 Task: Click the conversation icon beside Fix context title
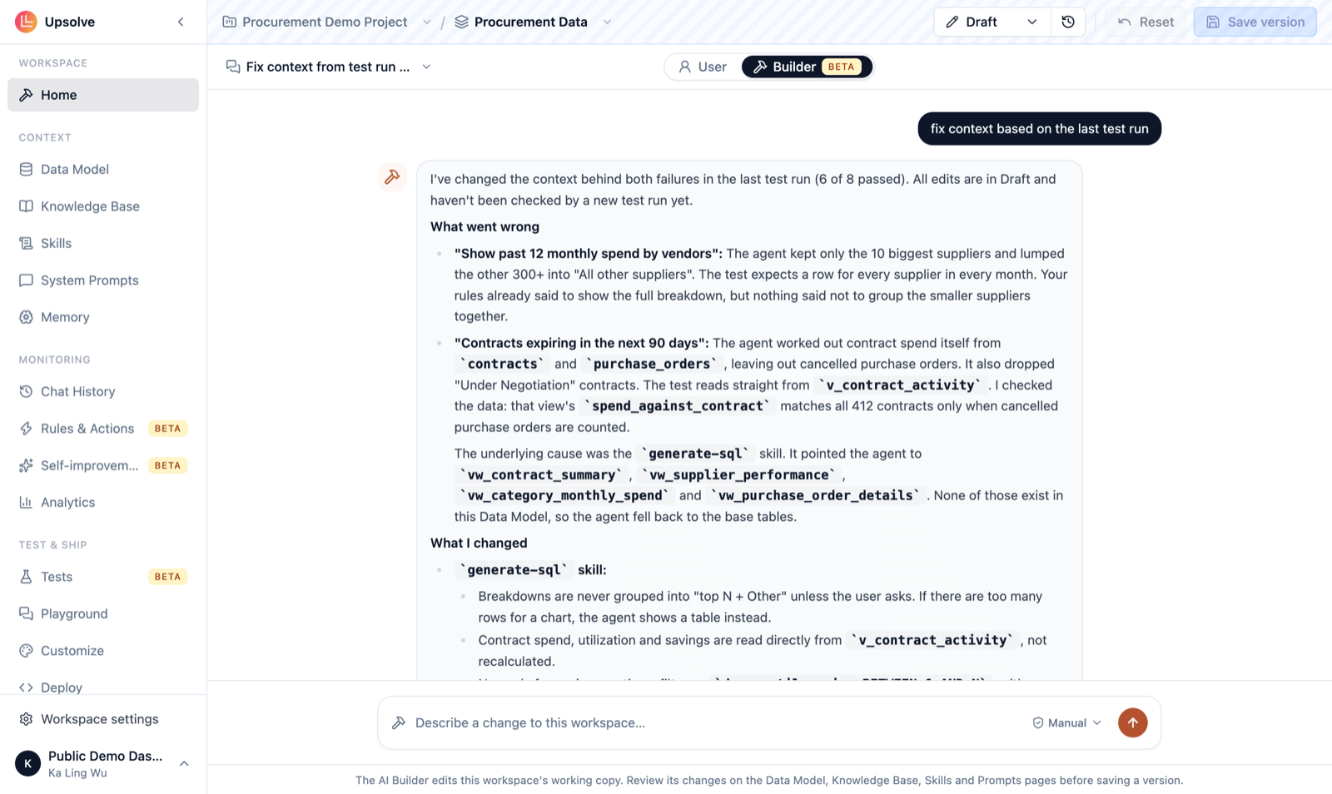(233, 67)
